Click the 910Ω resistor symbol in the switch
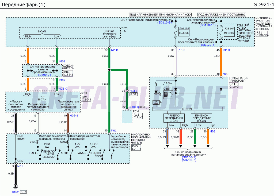 tap(38, 142)
